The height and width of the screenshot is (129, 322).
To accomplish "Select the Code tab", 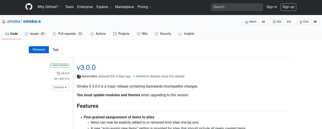I will click(x=12, y=34).
